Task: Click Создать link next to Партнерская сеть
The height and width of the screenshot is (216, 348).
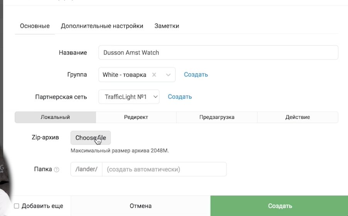Action: pyautogui.click(x=180, y=97)
